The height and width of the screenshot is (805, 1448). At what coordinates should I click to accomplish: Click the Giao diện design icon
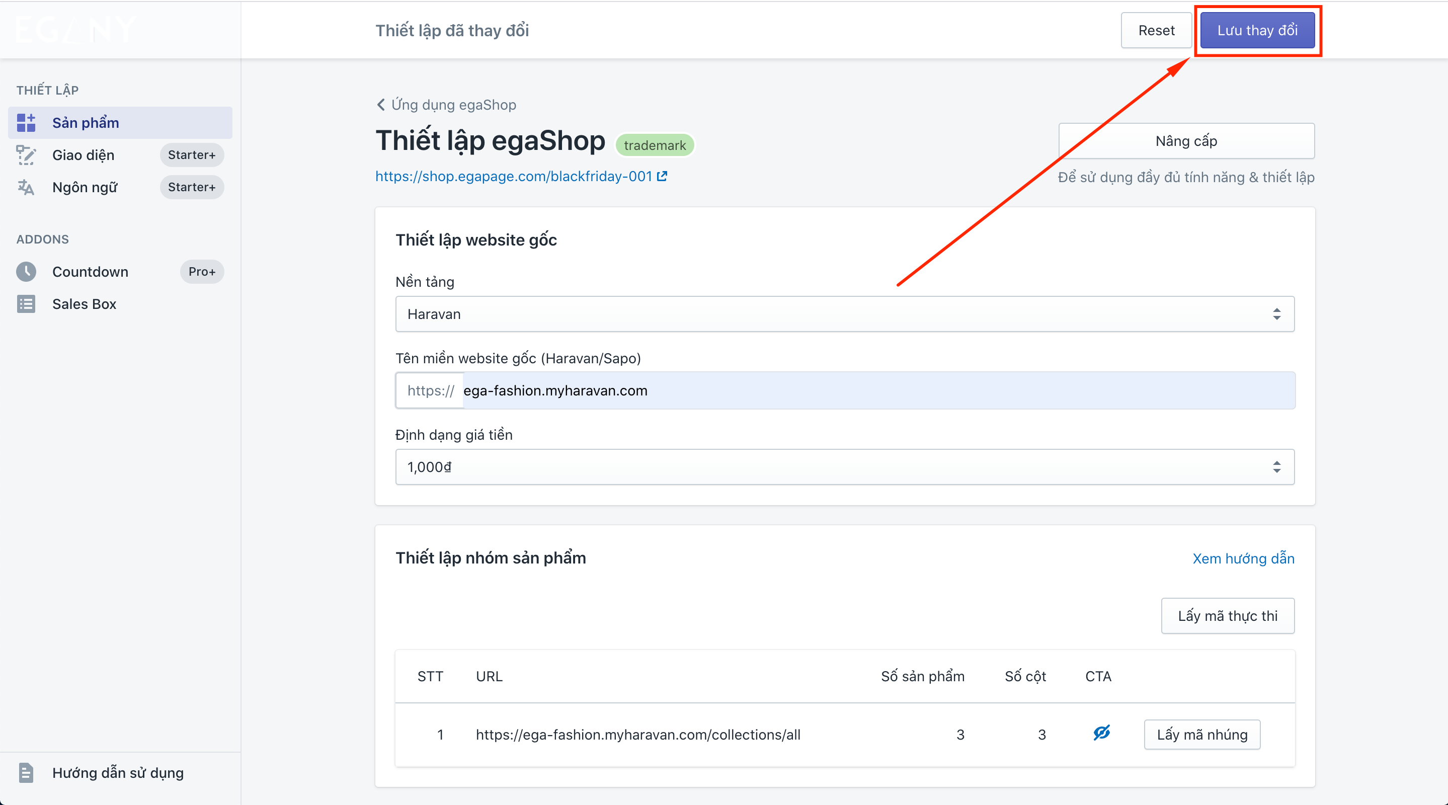(26, 155)
